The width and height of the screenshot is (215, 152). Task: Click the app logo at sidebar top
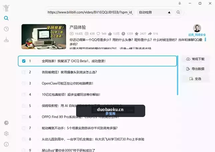[6, 8]
